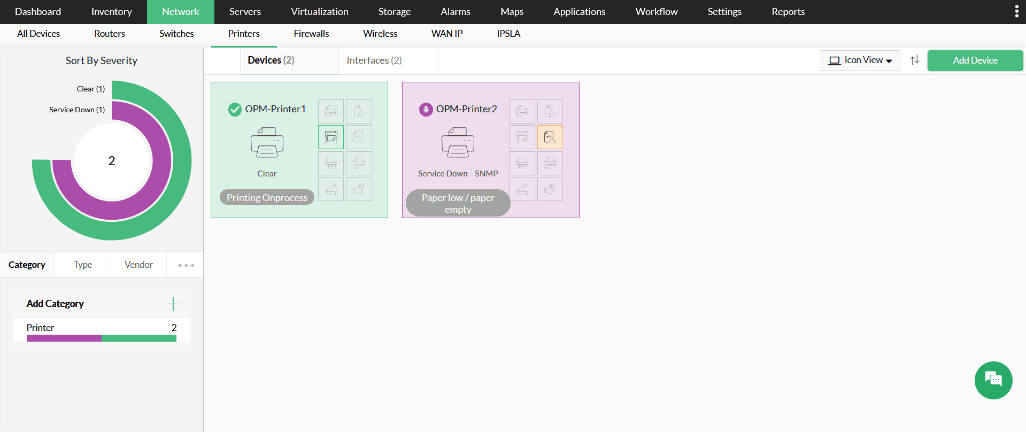Open the Alarms menu
The width and height of the screenshot is (1026, 432).
tap(456, 12)
